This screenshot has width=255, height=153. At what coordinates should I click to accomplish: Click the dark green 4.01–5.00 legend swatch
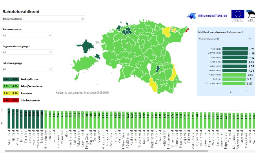pyautogui.click(x=11, y=79)
